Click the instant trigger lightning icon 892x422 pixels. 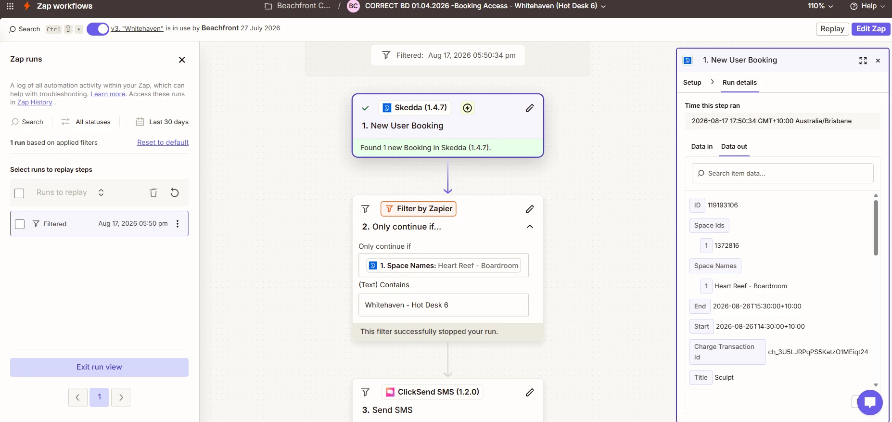pos(467,108)
